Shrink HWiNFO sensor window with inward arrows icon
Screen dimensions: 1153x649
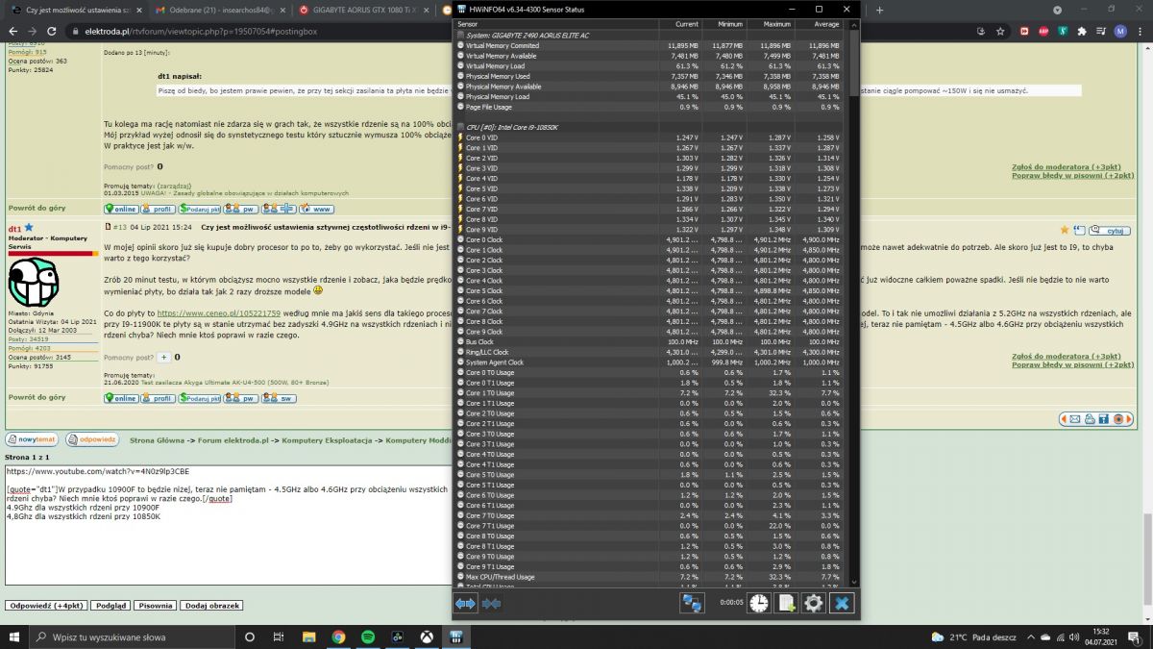[491, 603]
